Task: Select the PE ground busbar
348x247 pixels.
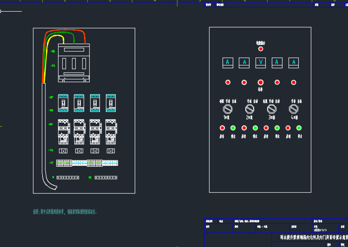Action: 106,177
